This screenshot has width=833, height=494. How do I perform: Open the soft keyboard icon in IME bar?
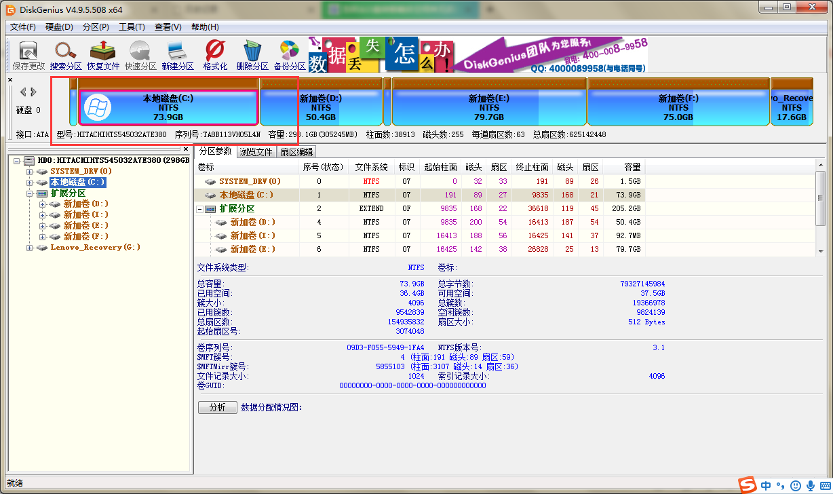(824, 486)
